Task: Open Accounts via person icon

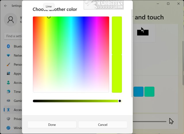Action: [x=8, y=83]
